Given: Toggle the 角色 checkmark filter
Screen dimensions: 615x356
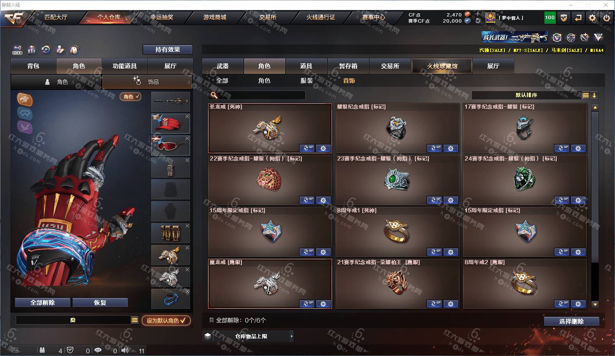Looking at the screenshot, I should coord(131,97).
